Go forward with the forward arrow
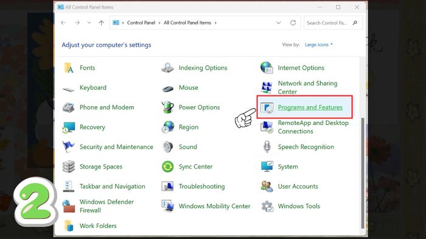The width and height of the screenshot is (426, 239). (77, 22)
